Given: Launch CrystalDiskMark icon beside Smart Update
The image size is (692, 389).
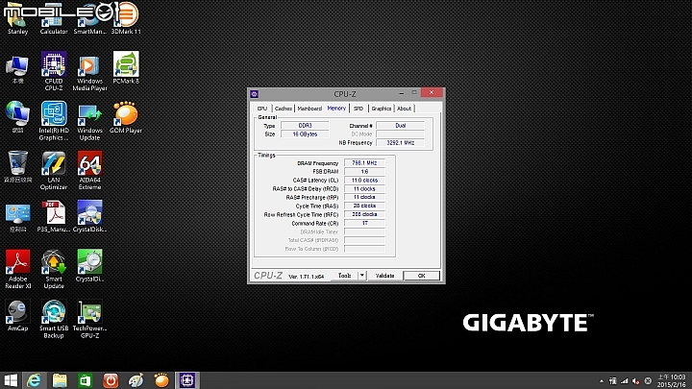Looking at the screenshot, I should coord(89,266).
